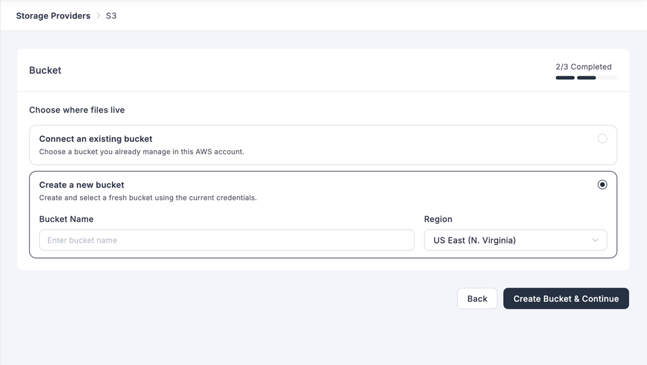The width and height of the screenshot is (647, 365).
Task: Navigate to "Storage Providers" breadcrumb
Action: point(53,15)
